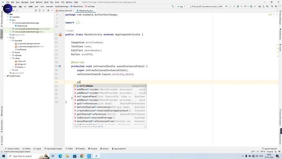282x159 pixels.
Task: Expand the mipmap folder
Action: pyautogui.click(x=10, y=55)
